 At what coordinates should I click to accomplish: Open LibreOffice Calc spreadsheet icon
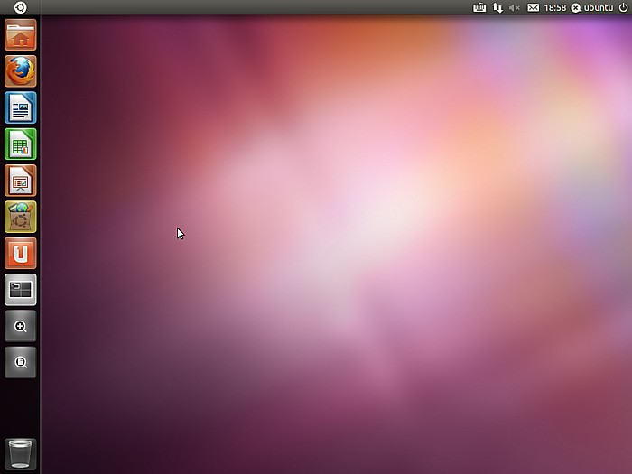click(21, 144)
